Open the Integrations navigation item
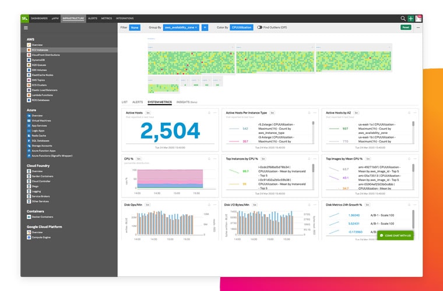Image resolution: width=443 pixels, height=291 pixels. (125, 19)
